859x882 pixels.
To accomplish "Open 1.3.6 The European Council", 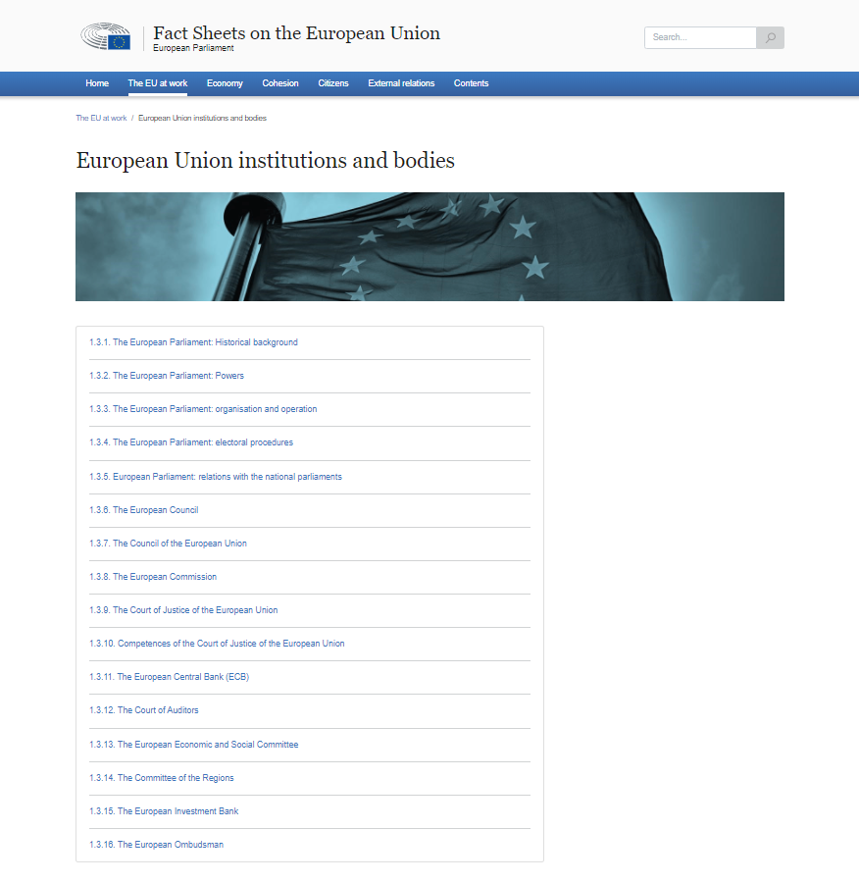I will click(x=144, y=509).
